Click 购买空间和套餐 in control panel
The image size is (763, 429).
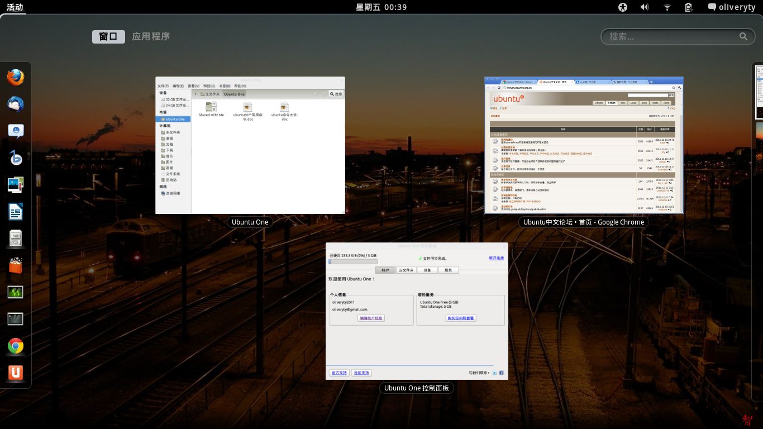click(x=461, y=318)
